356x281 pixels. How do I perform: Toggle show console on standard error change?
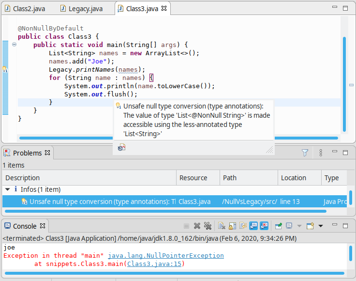coord(264,226)
